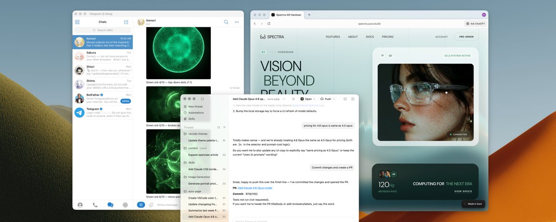Screen dimensions: 556x222
Task: Compose a new Telegram message with pencil icon
Action: point(126,22)
